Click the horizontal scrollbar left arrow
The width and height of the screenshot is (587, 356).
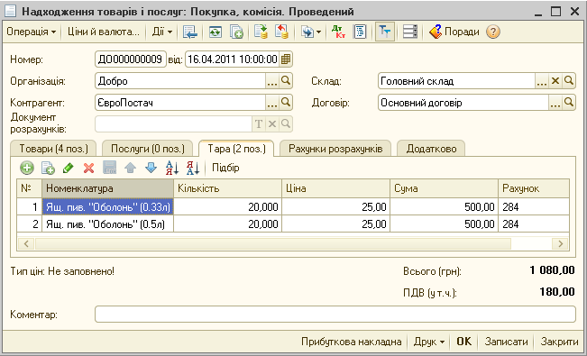point(26,243)
